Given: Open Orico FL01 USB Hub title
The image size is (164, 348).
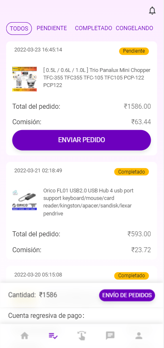Looking at the screenshot, I should click(x=88, y=202).
